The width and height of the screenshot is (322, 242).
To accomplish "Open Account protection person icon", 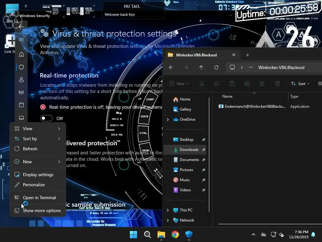I will [x=21, y=80].
